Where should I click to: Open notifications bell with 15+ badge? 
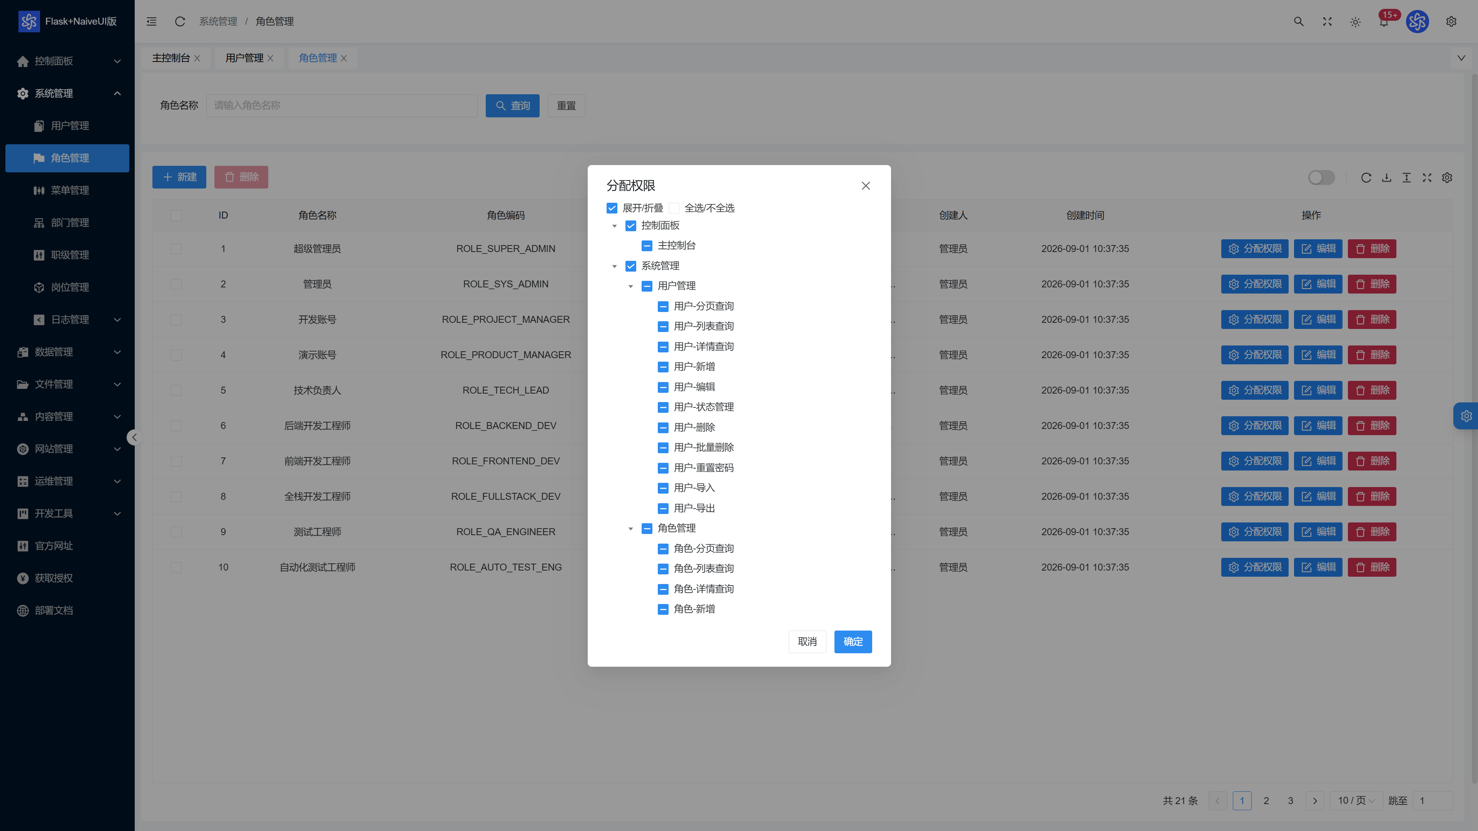pyautogui.click(x=1384, y=22)
